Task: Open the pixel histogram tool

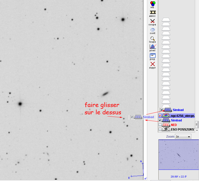Action: point(153,48)
